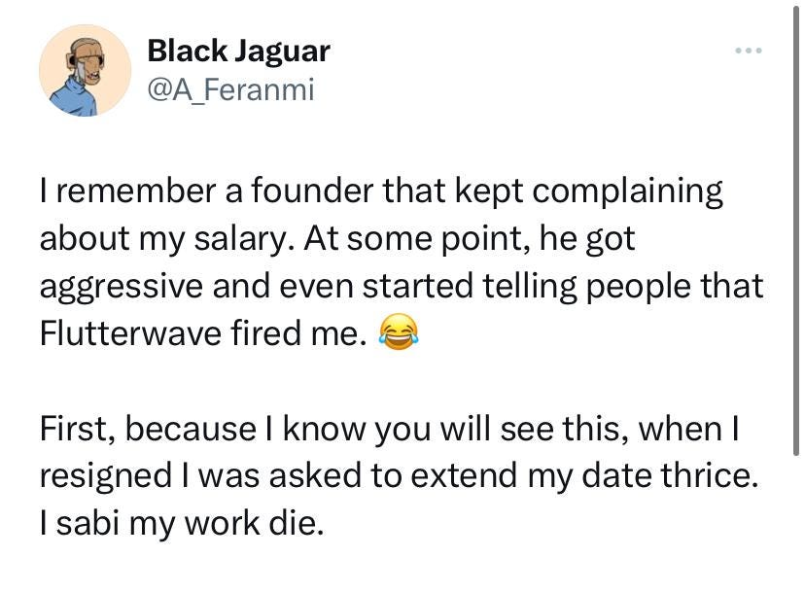Click the line starting "First, because I know"
Image resolution: width=805 pixels, height=592 pixels.
point(390,429)
